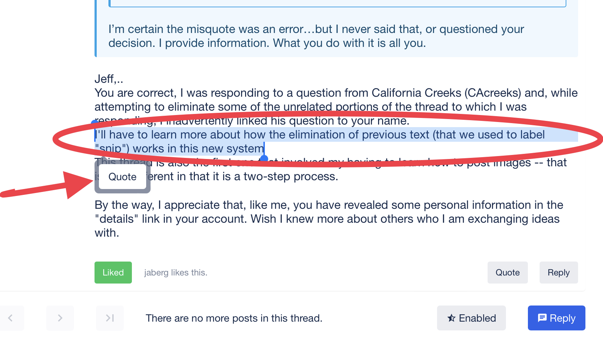
Task: Click the floating Quote popup over selected text
Action: point(122,177)
